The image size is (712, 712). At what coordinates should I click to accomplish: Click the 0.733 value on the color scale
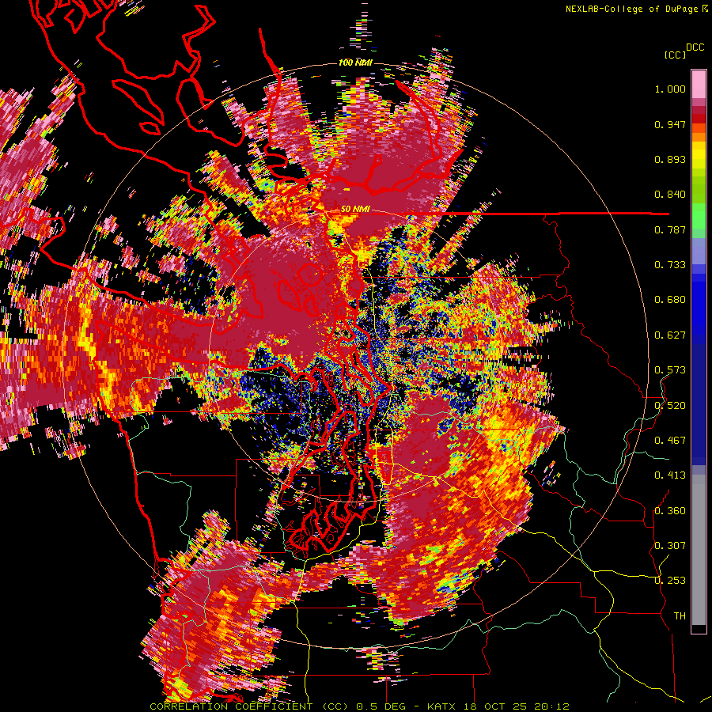(670, 265)
